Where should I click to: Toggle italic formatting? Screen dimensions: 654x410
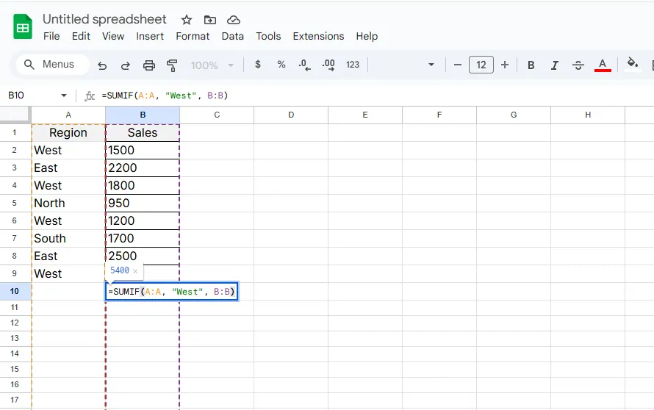click(555, 65)
